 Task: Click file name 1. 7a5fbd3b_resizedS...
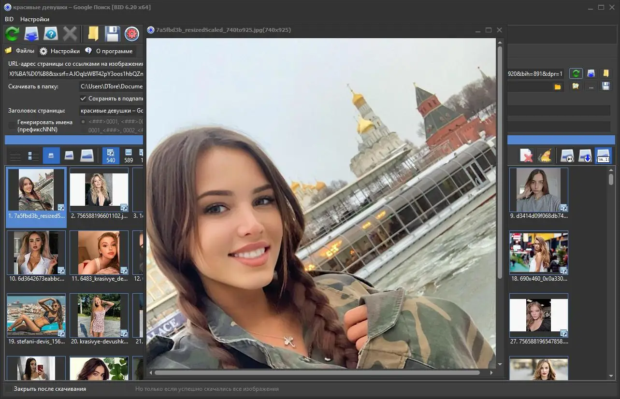[36, 216]
